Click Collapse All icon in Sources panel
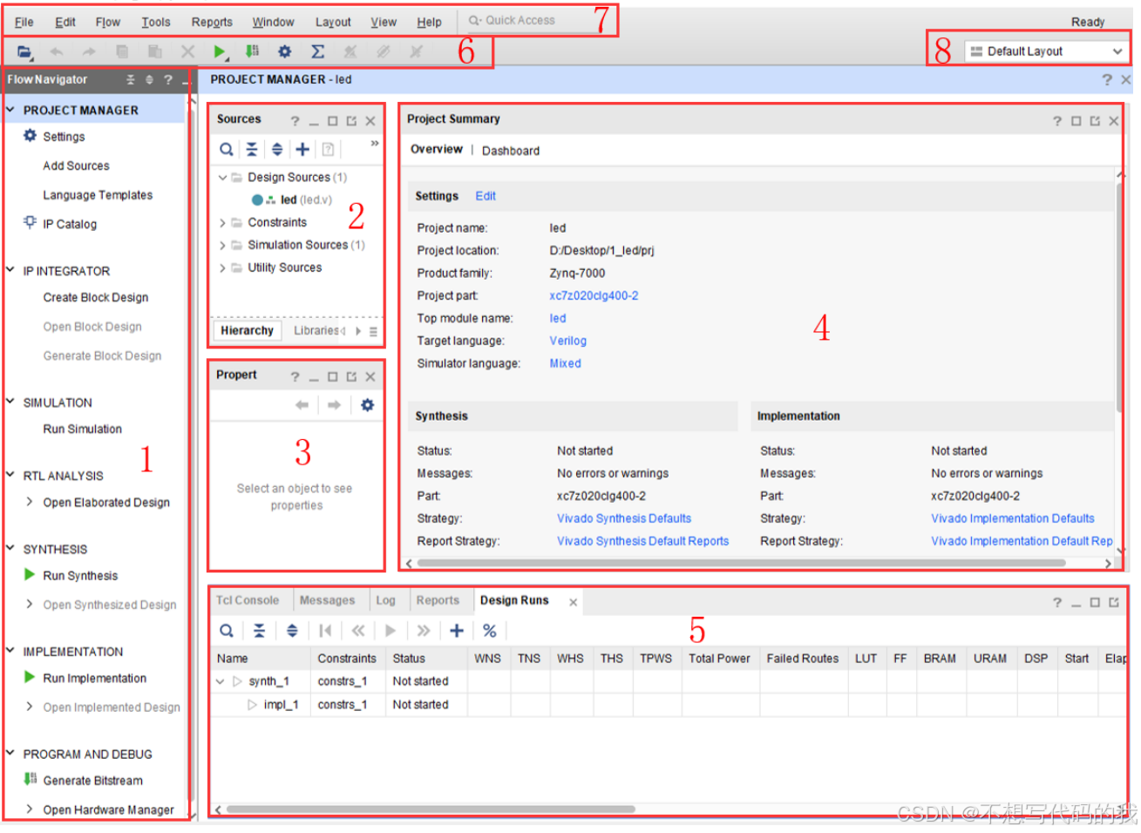This screenshot has width=1141, height=833. click(252, 149)
